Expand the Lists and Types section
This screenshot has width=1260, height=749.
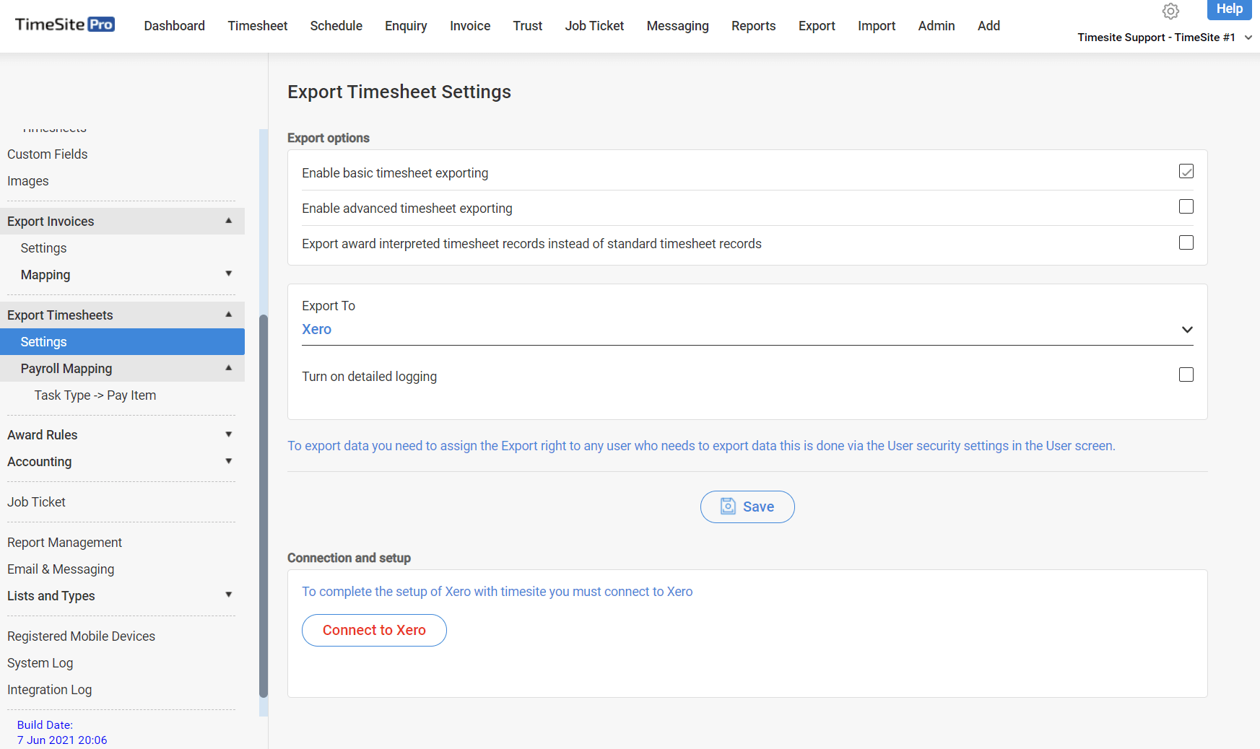click(x=122, y=596)
